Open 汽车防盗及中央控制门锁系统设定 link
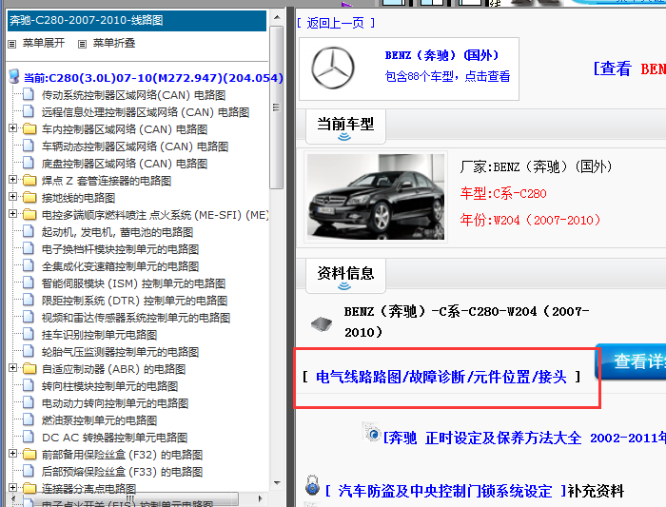The image size is (666, 507). 445,491
